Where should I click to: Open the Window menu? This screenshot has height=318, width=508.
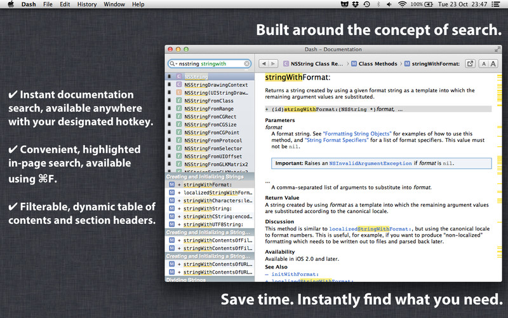tap(114, 4)
